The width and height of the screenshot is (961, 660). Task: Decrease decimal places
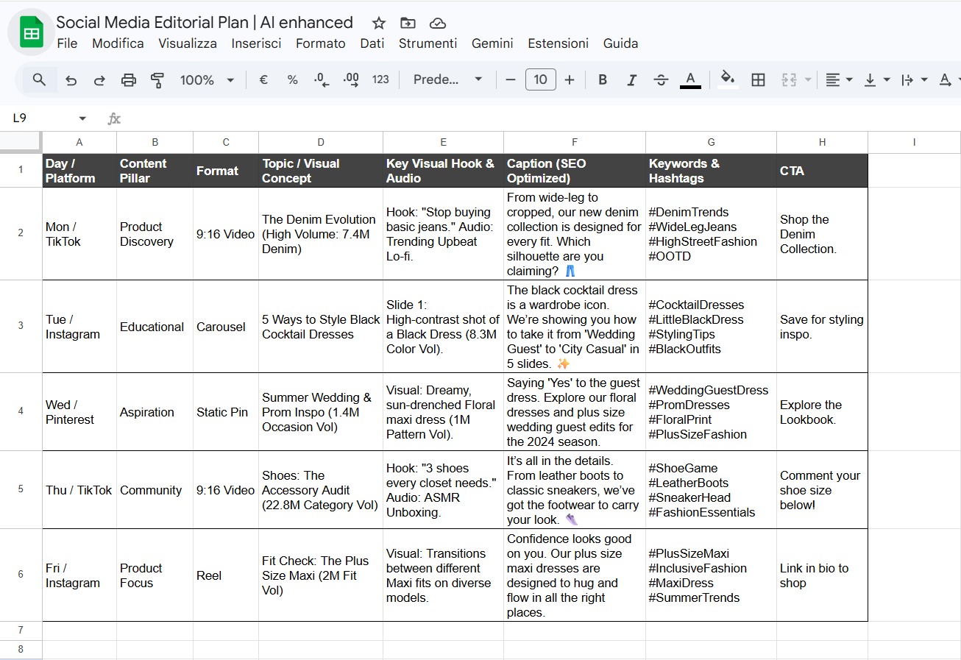321,79
